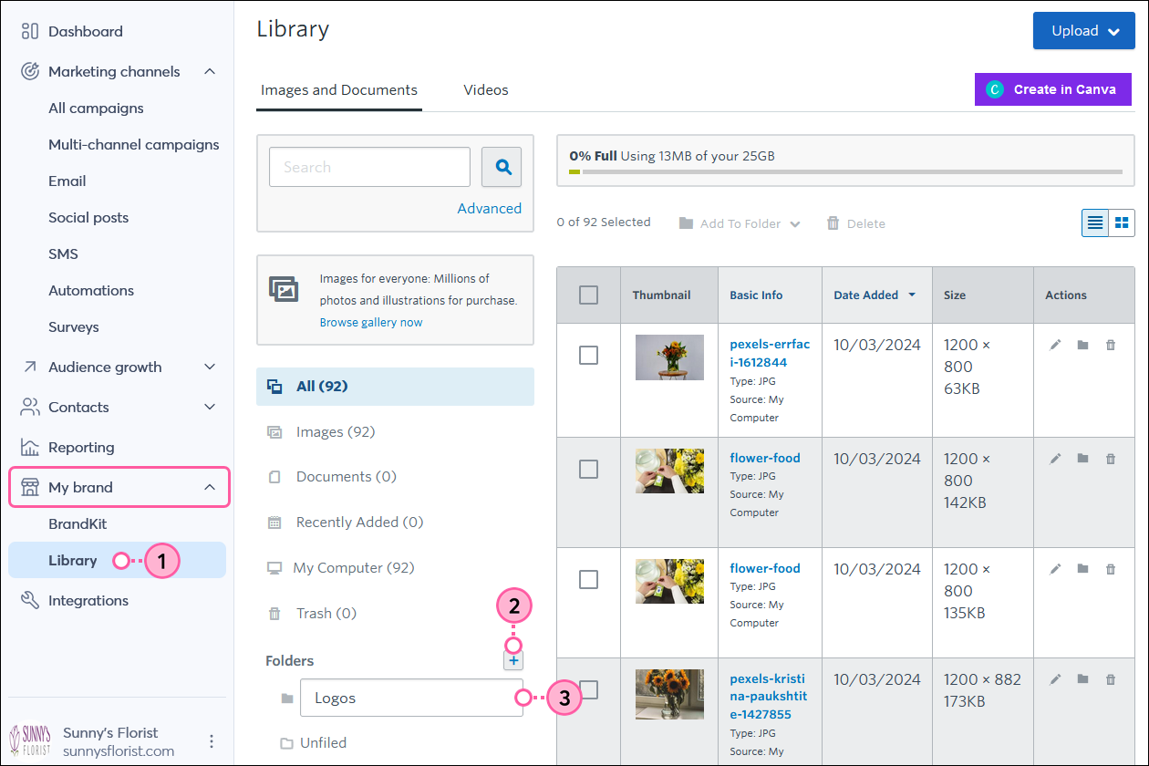Image resolution: width=1149 pixels, height=766 pixels.
Task: Open the Add To Folder dropdown
Action: pos(740,223)
